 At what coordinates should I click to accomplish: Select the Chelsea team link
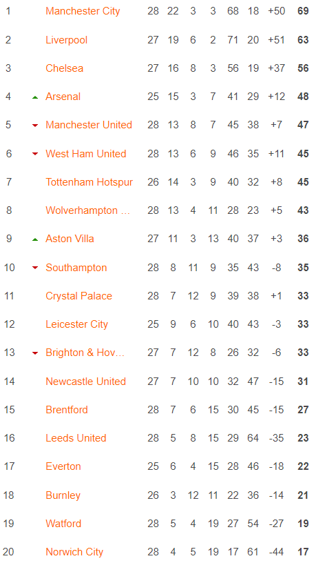pos(64,68)
